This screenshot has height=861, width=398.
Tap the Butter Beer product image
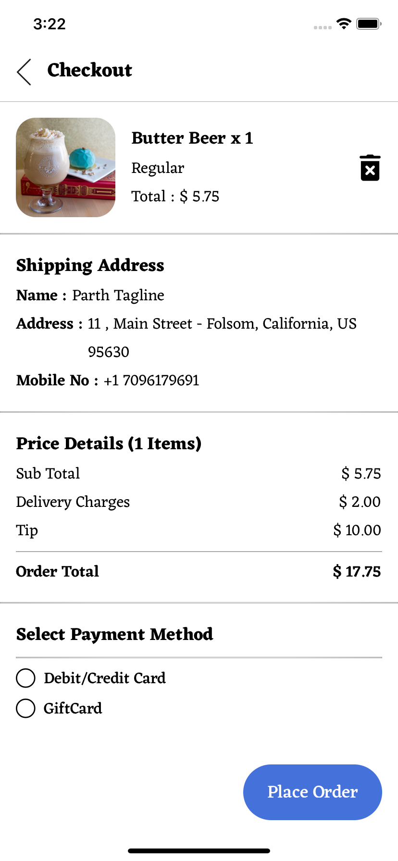point(66,167)
